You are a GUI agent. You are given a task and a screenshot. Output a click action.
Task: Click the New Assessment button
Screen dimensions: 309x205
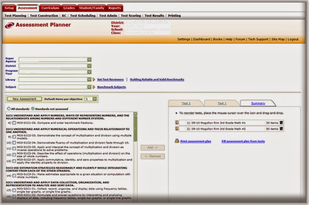pos(24,98)
